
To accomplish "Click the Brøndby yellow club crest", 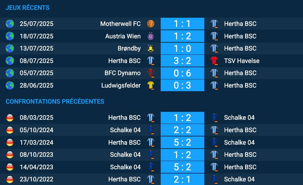I will click(x=151, y=49).
